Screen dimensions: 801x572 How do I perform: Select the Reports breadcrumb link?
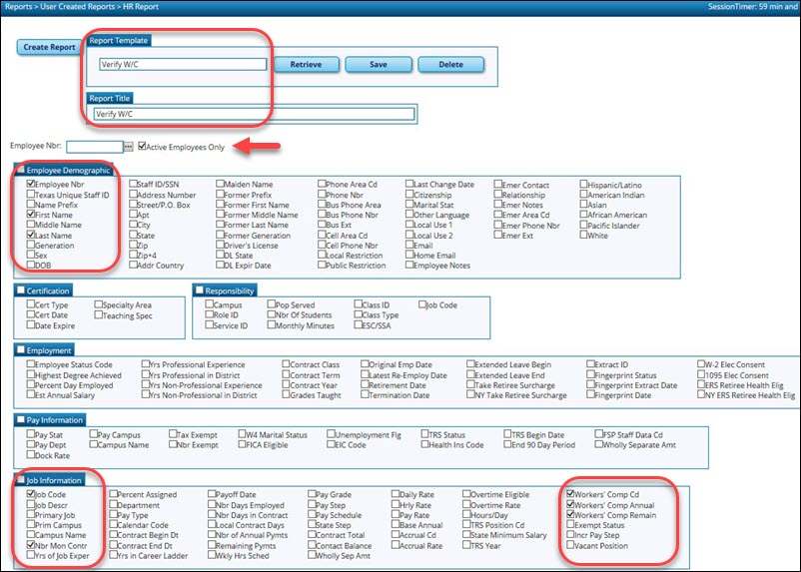tap(18, 6)
